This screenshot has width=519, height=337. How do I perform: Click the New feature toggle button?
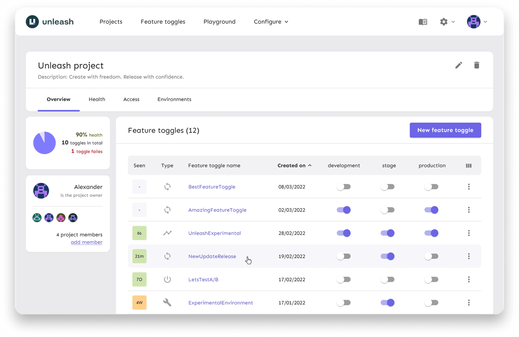(445, 130)
